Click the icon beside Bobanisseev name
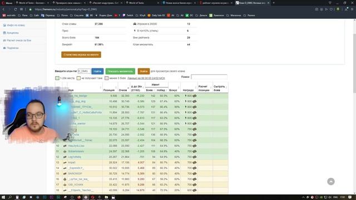 [x=65, y=151]
